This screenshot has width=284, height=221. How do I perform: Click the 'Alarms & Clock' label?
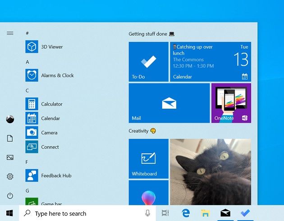57,75
